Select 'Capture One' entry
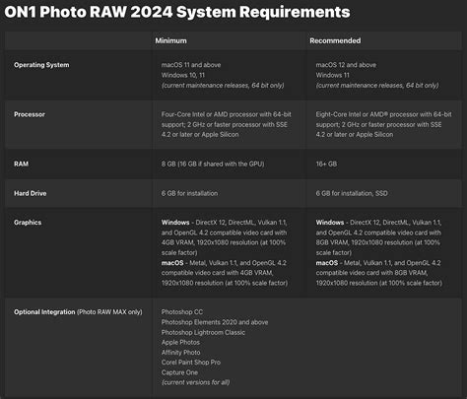 click(x=179, y=372)
